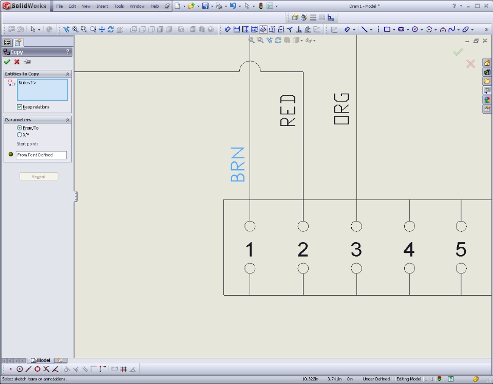Image resolution: width=493 pixels, height=384 pixels.
Task: Select the Horizontal Dimension tool
Action: tap(236, 29)
